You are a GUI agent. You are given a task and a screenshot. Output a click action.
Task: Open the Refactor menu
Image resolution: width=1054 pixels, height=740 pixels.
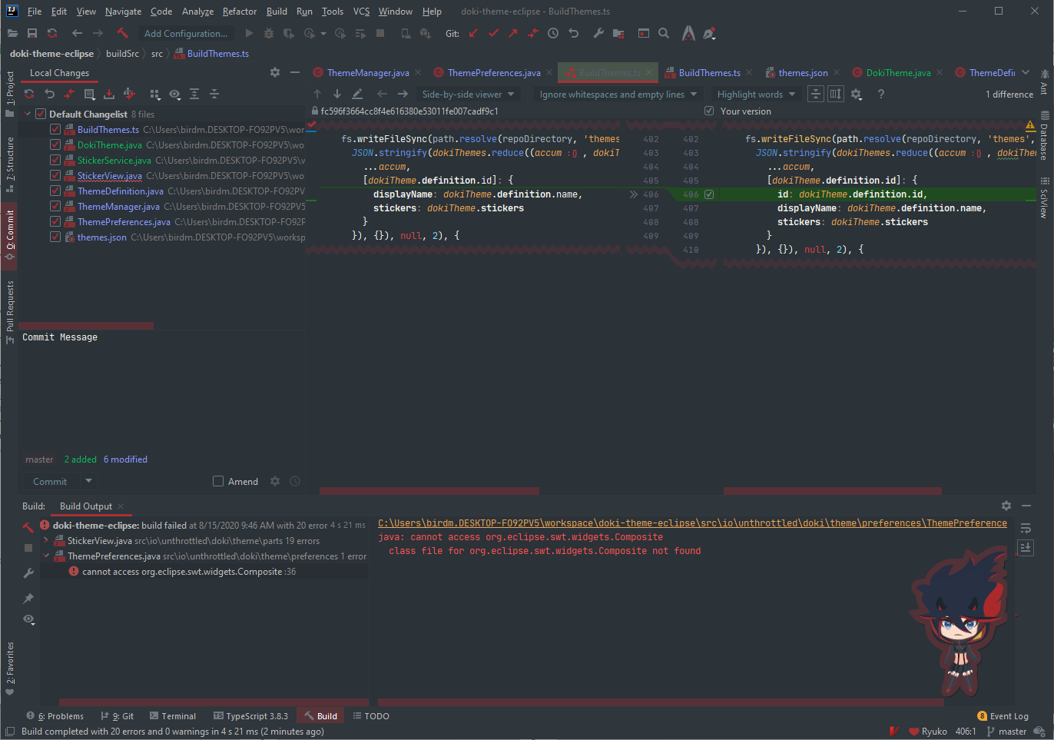[239, 11]
